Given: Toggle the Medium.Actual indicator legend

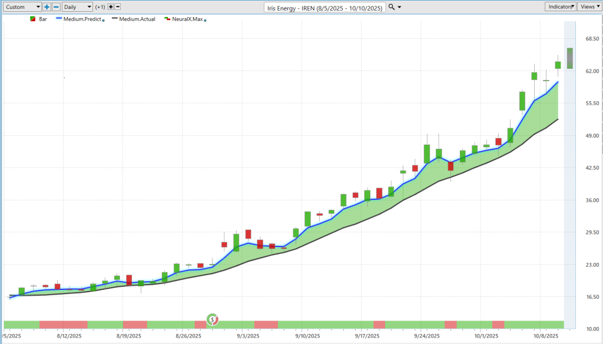Looking at the screenshot, I should tap(138, 19).
